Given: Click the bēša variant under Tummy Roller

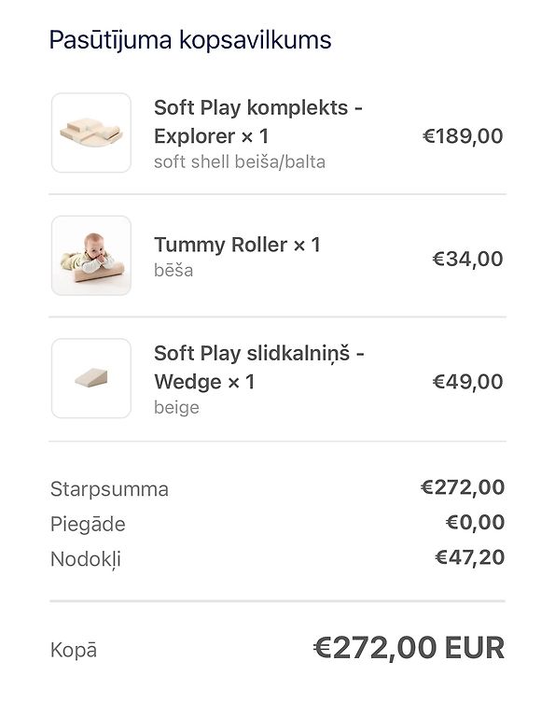Looking at the screenshot, I should (173, 270).
